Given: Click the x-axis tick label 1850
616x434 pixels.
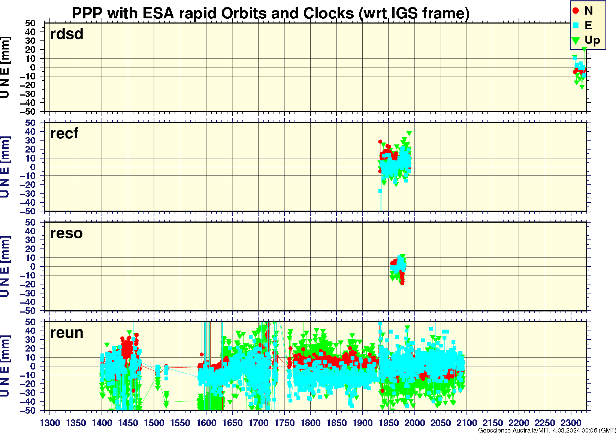Looking at the screenshot, I should point(336,423).
